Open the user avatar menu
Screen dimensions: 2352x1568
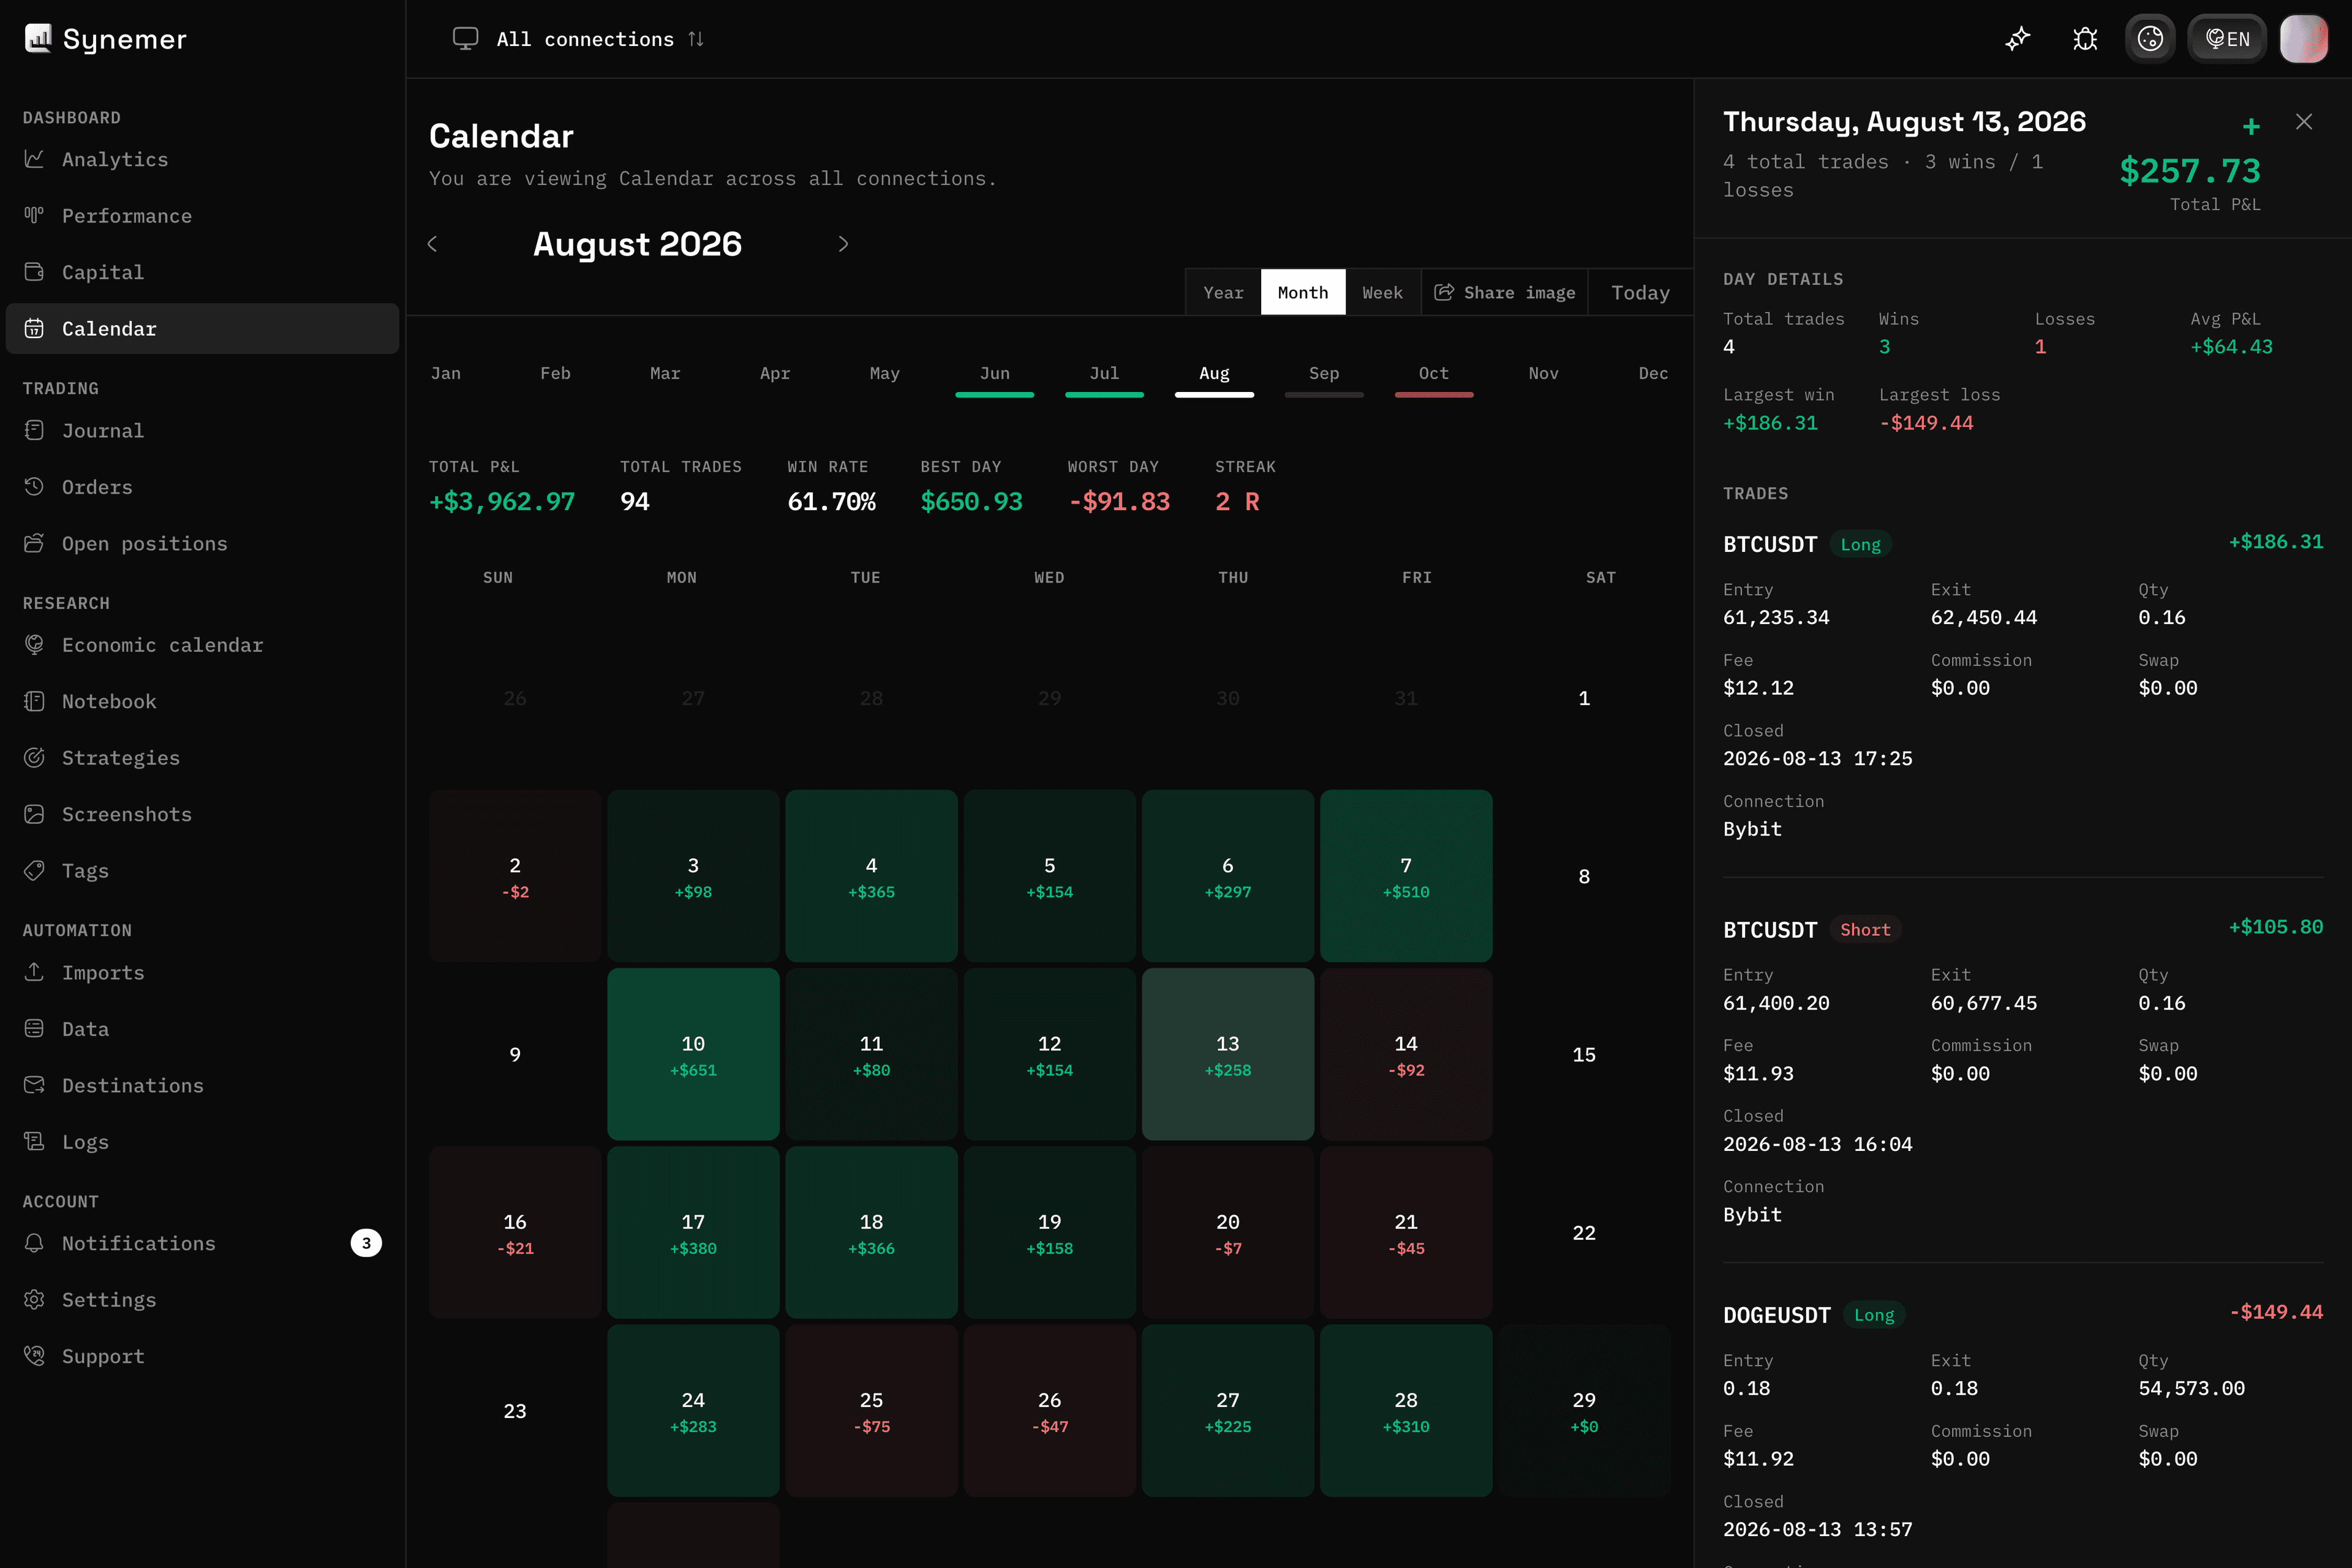pyautogui.click(x=2304, y=39)
